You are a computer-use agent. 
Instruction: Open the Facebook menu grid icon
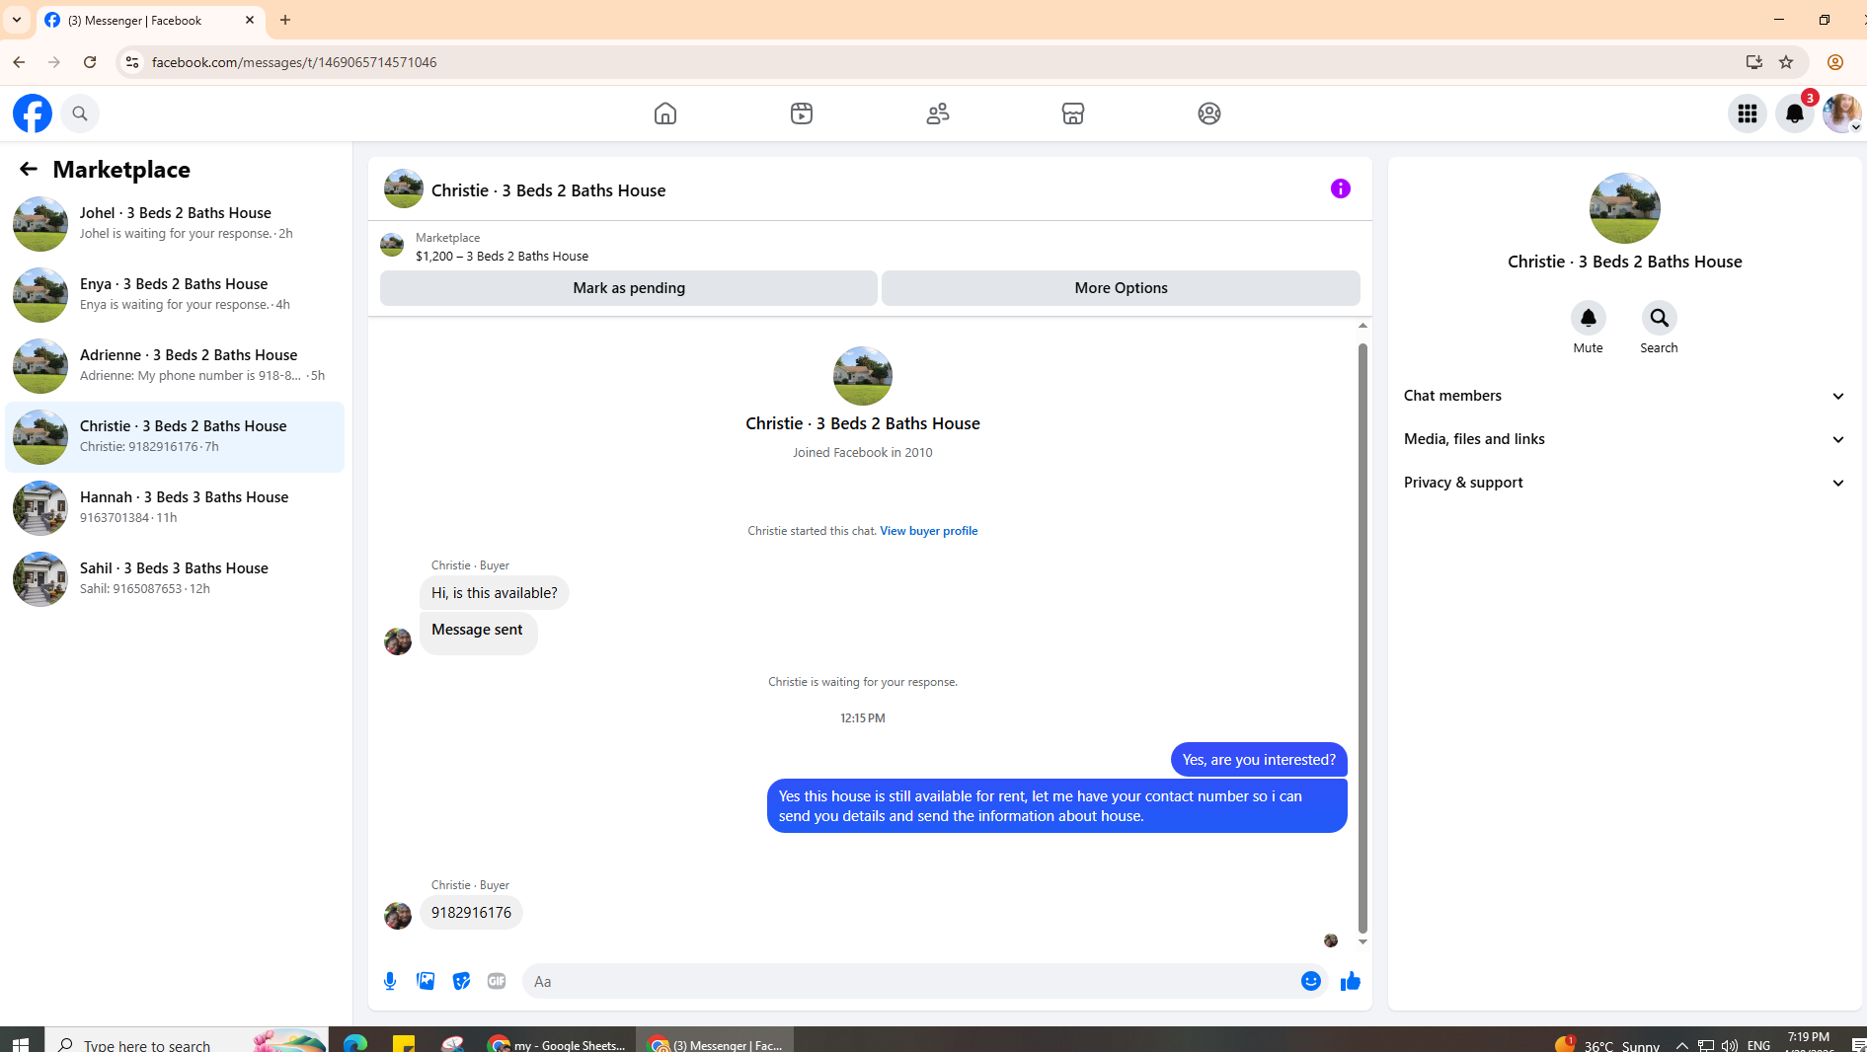pos(1748,113)
